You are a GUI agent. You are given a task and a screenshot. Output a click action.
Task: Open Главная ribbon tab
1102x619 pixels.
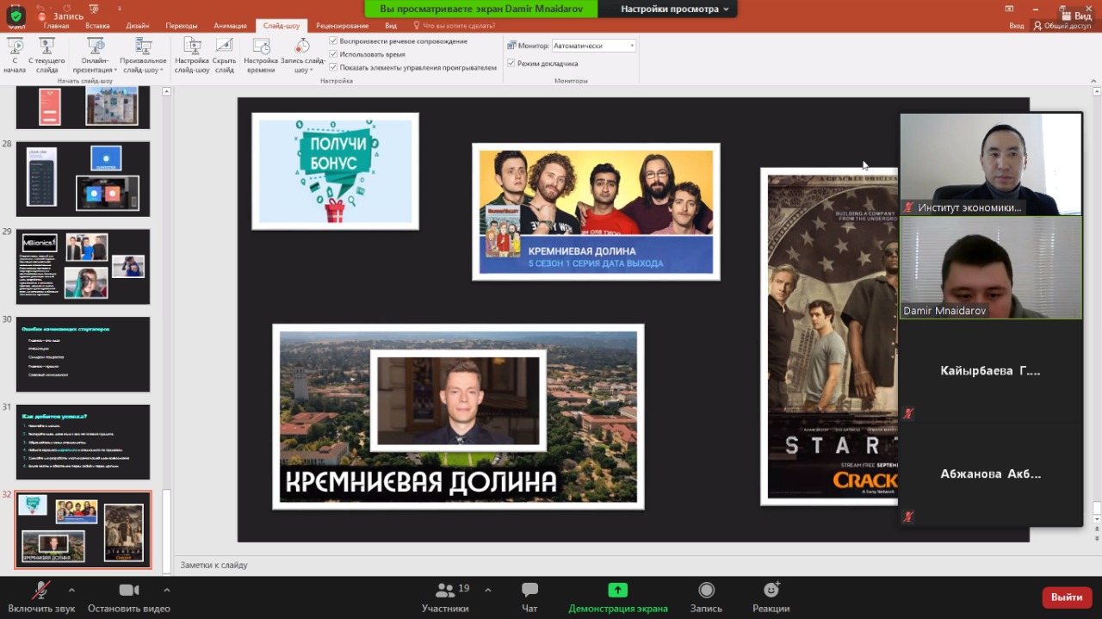(56, 26)
